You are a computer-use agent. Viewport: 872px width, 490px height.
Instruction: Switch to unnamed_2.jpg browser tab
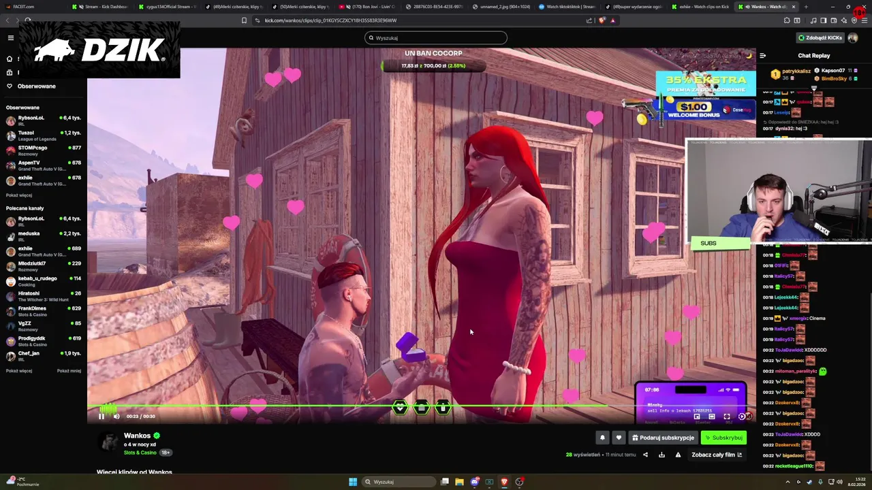(x=501, y=7)
